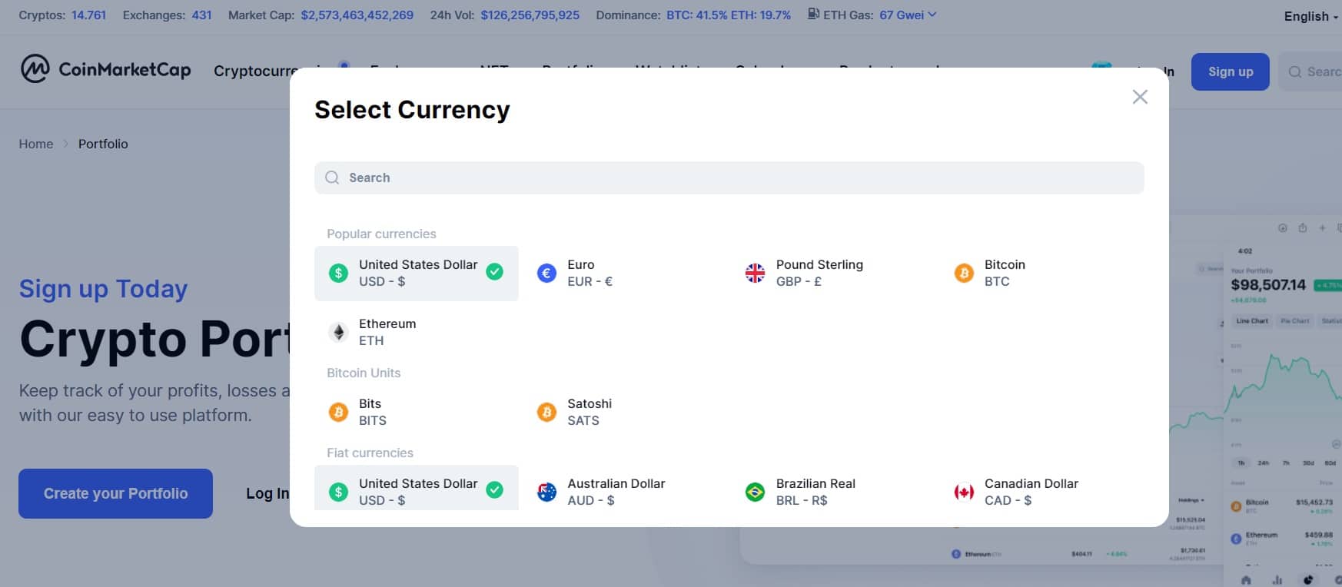Click the Sign up Today heading
The height and width of the screenshot is (587, 1342).
[103, 289]
